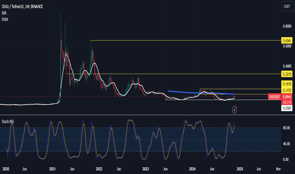295x174 pixels.
Task: Click the 0.8000 price axis value
Action: (x=287, y=26)
